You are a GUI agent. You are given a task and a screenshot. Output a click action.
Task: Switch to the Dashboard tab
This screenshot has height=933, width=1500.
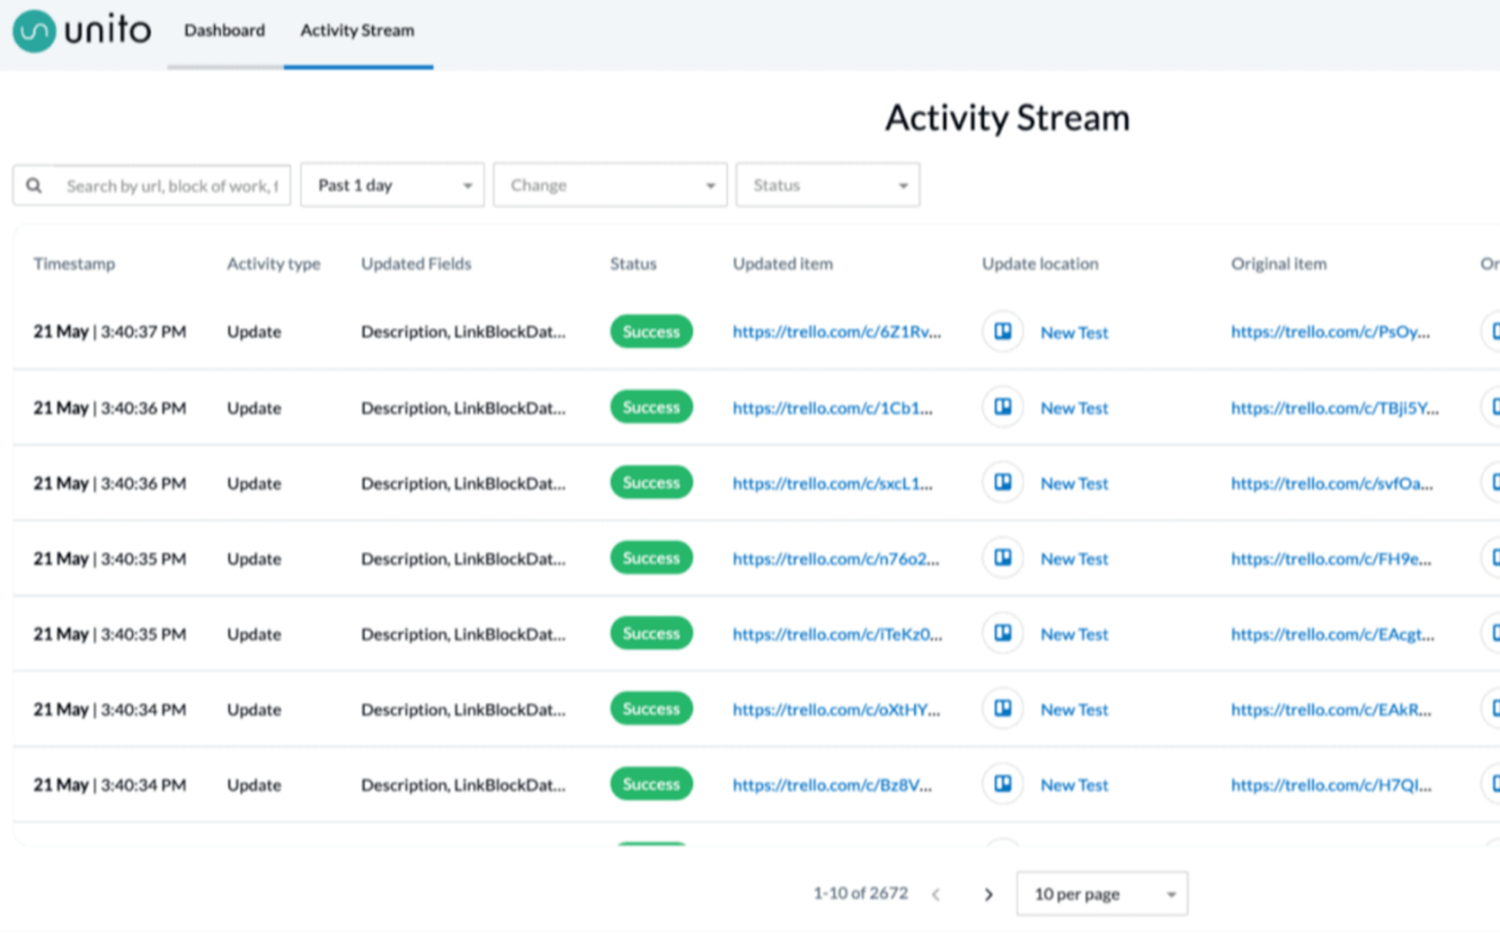click(225, 30)
